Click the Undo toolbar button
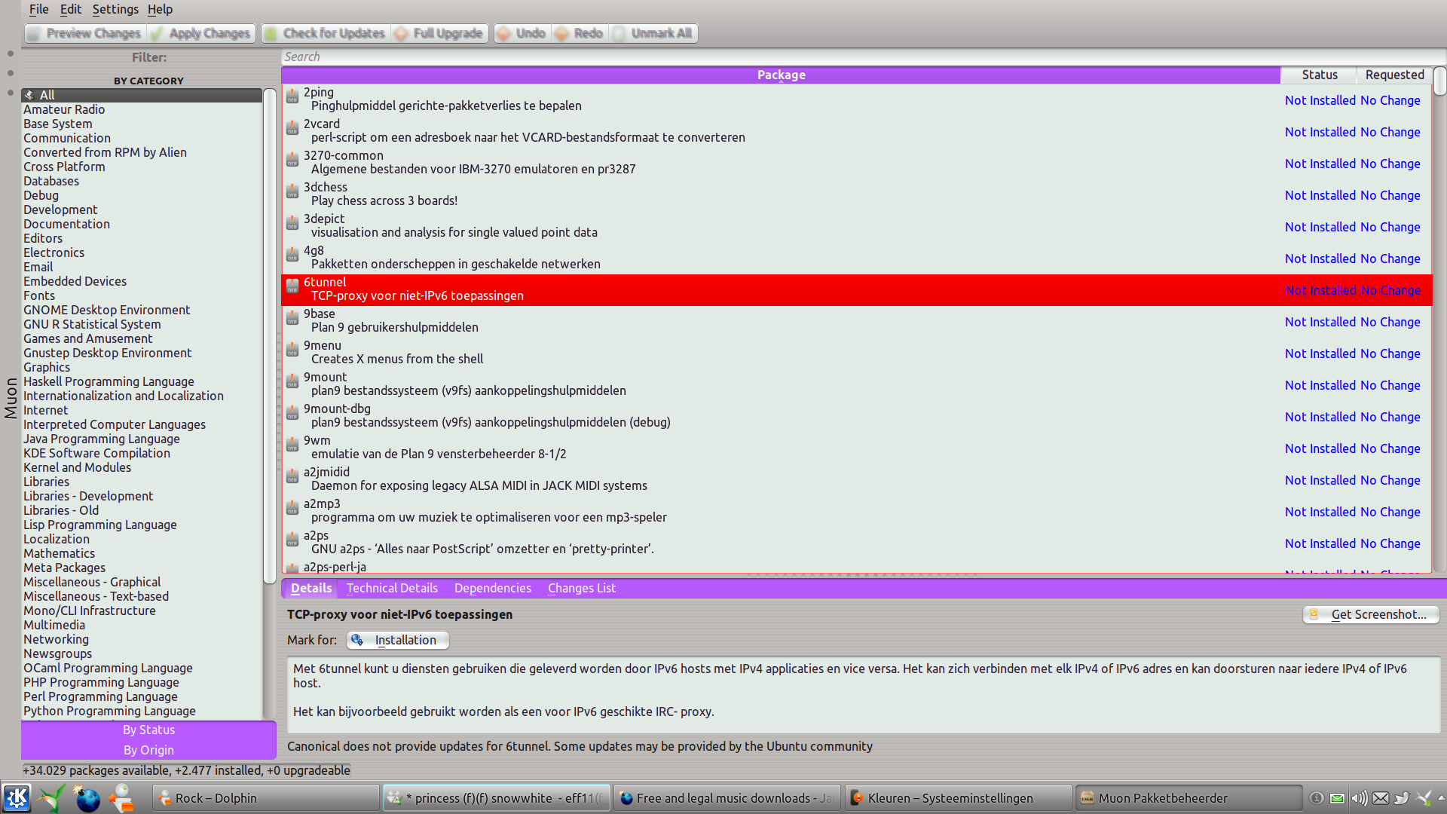Viewport: 1447px width, 814px height. pyautogui.click(x=522, y=33)
